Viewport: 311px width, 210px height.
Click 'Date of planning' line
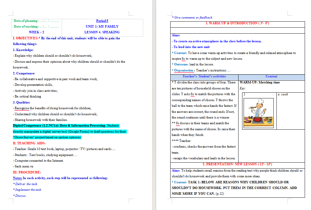[x=36, y=21]
